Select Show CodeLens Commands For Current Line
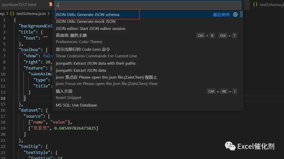This screenshot has height=159, width=284. 148,52
